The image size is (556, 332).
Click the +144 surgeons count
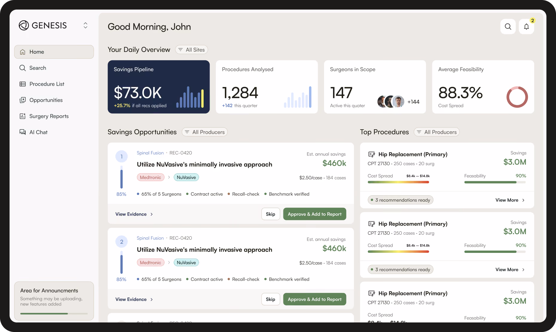[413, 102]
